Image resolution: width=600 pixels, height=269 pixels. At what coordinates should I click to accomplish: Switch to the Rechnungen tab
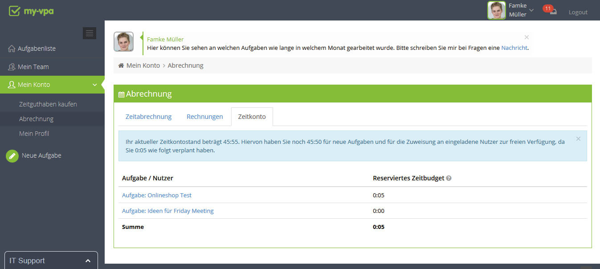[205, 117]
